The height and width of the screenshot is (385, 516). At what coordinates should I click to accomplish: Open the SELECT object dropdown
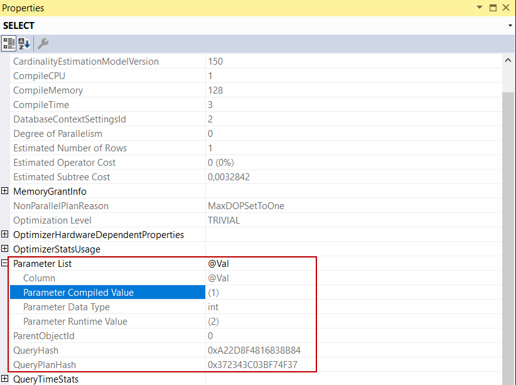tap(510, 25)
